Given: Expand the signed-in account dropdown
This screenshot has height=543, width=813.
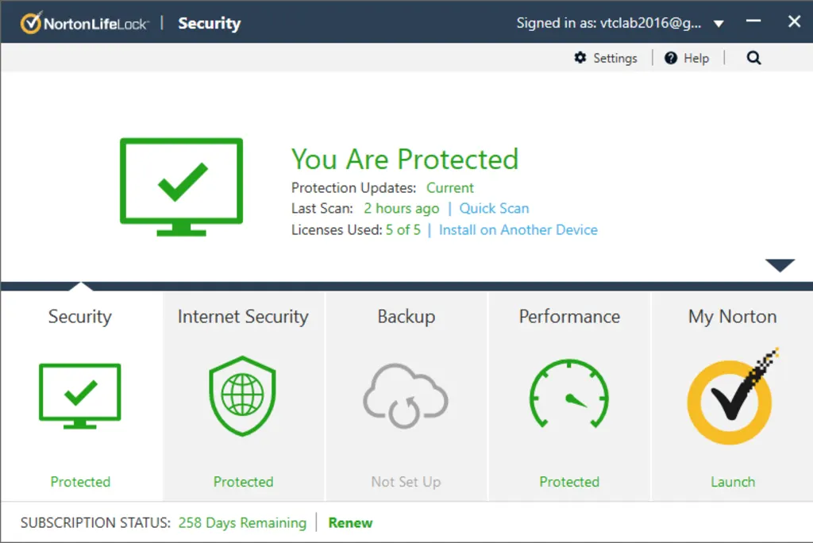Looking at the screenshot, I should coord(719,23).
